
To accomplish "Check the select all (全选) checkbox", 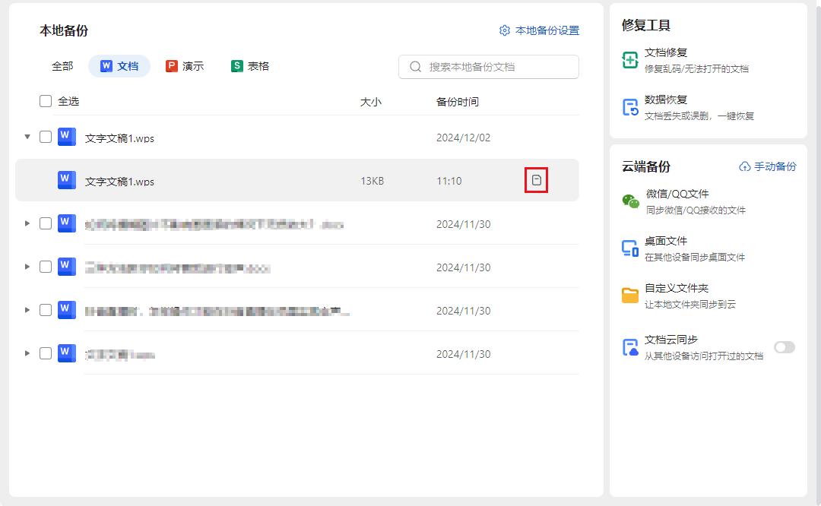I will point(46,101).
